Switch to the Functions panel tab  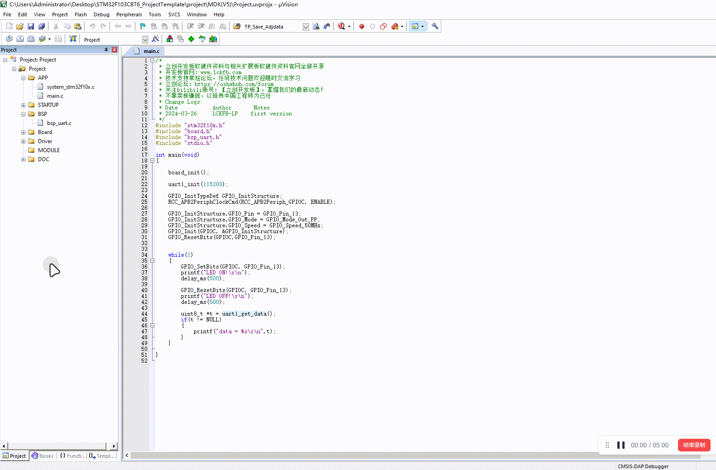coord(72,456)
